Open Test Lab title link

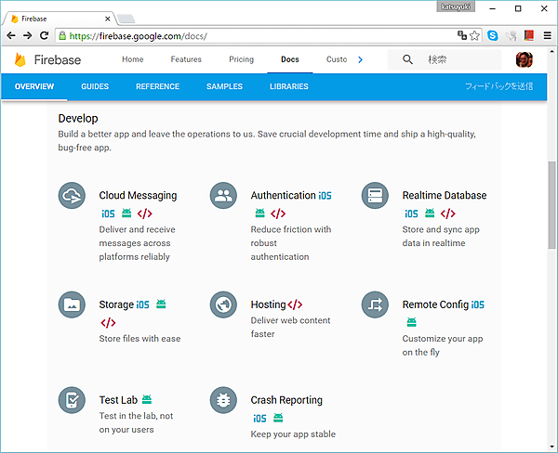pyautogui.click(x=118, y=400)
